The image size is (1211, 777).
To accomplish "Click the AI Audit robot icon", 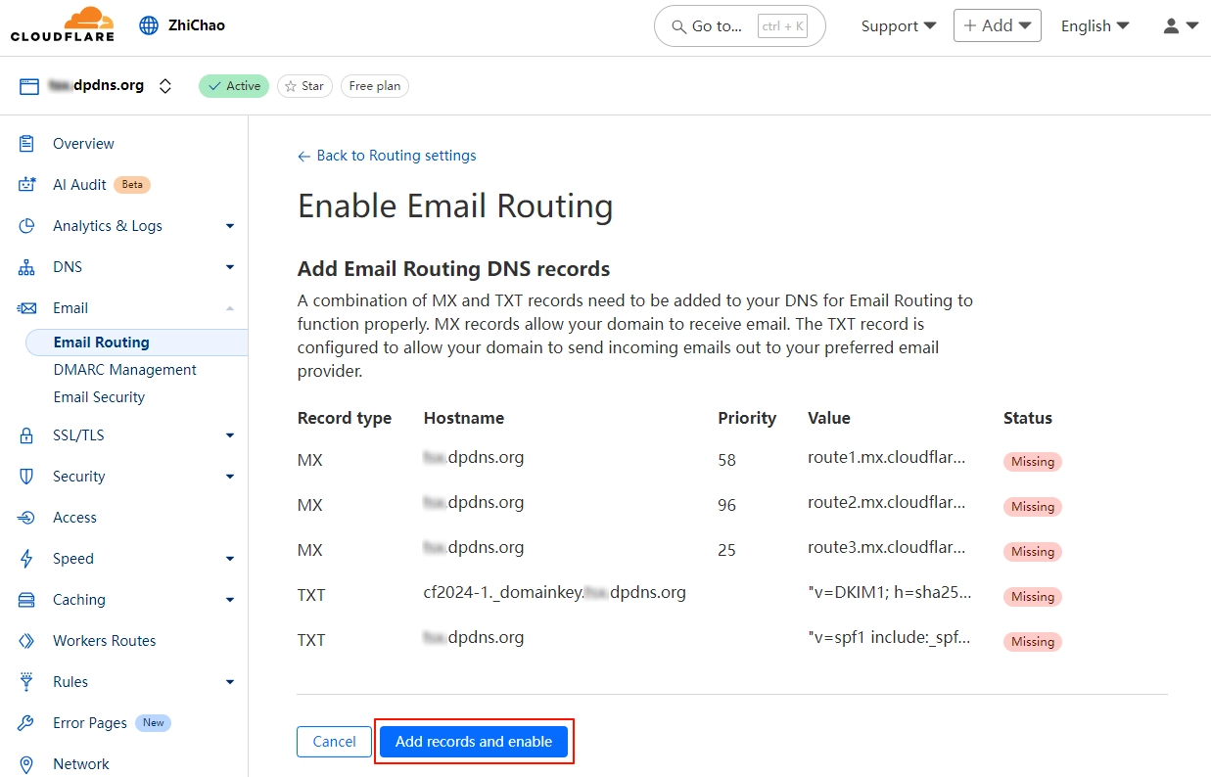I will (x=27, y=185).
